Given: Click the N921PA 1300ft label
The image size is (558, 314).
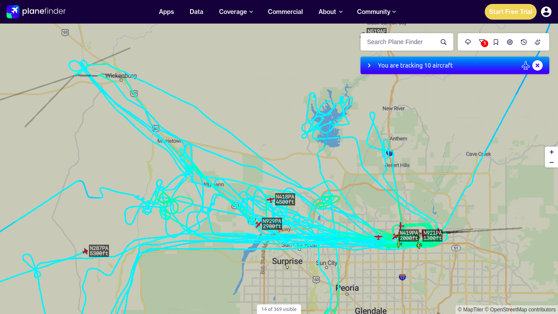Looking at the screenshot, I should (x=432, y=235).
